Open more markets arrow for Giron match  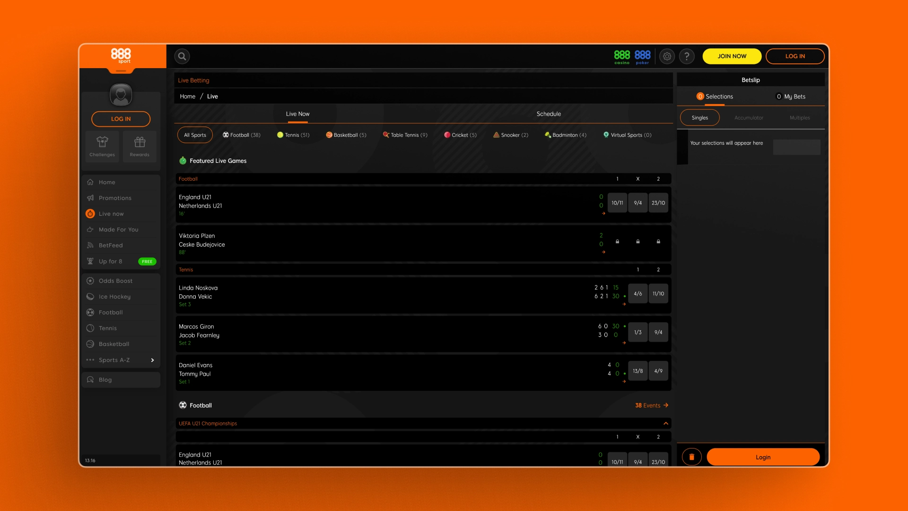click(x=624, y=343)
